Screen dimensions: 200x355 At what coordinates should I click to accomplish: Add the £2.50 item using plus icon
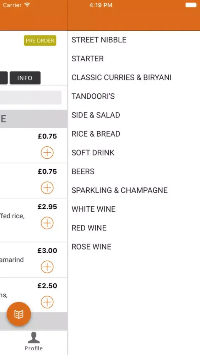pos(47,302)
